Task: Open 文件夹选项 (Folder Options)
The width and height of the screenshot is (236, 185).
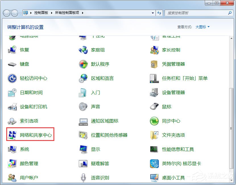Action: click(x=174, y=135)
